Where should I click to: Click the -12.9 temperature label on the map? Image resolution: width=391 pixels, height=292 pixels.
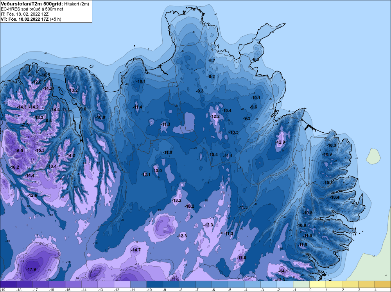click(280, 142)
